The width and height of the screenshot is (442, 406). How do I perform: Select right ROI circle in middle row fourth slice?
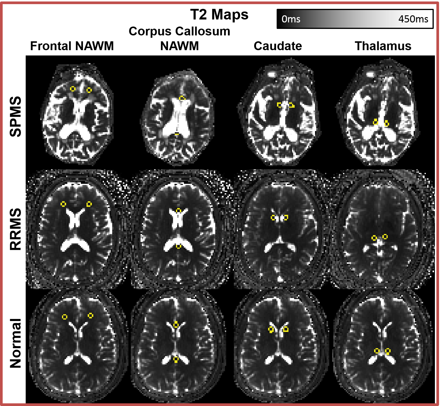click(x=385, y=236)
